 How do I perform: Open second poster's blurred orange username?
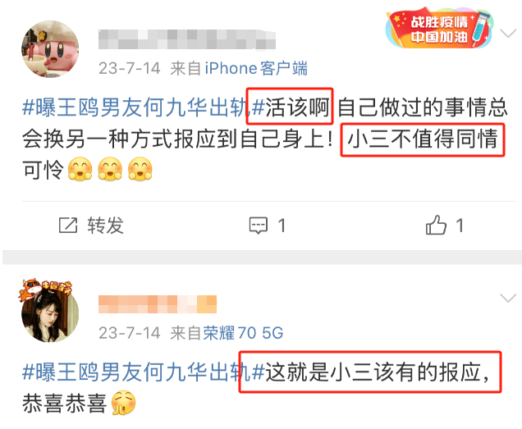(158, 304)
